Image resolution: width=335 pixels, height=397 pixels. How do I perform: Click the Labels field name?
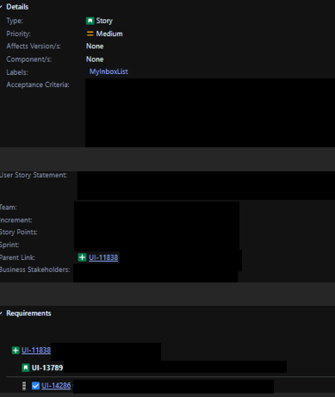point(17,72)
